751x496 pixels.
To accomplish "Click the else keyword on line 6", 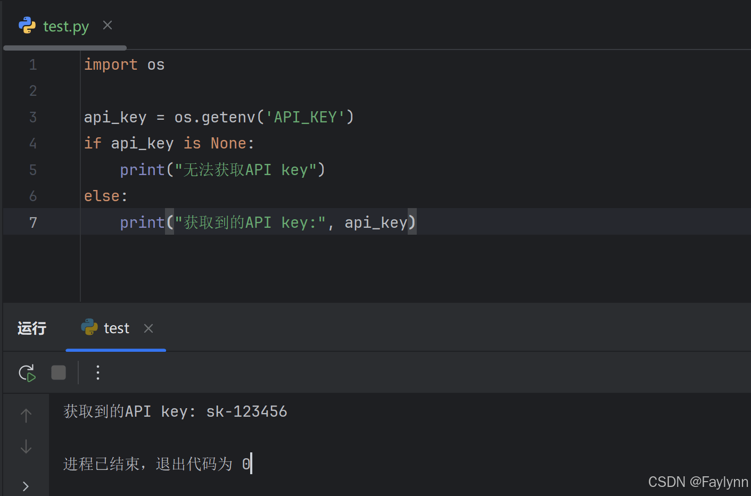I will coord(102,196).
